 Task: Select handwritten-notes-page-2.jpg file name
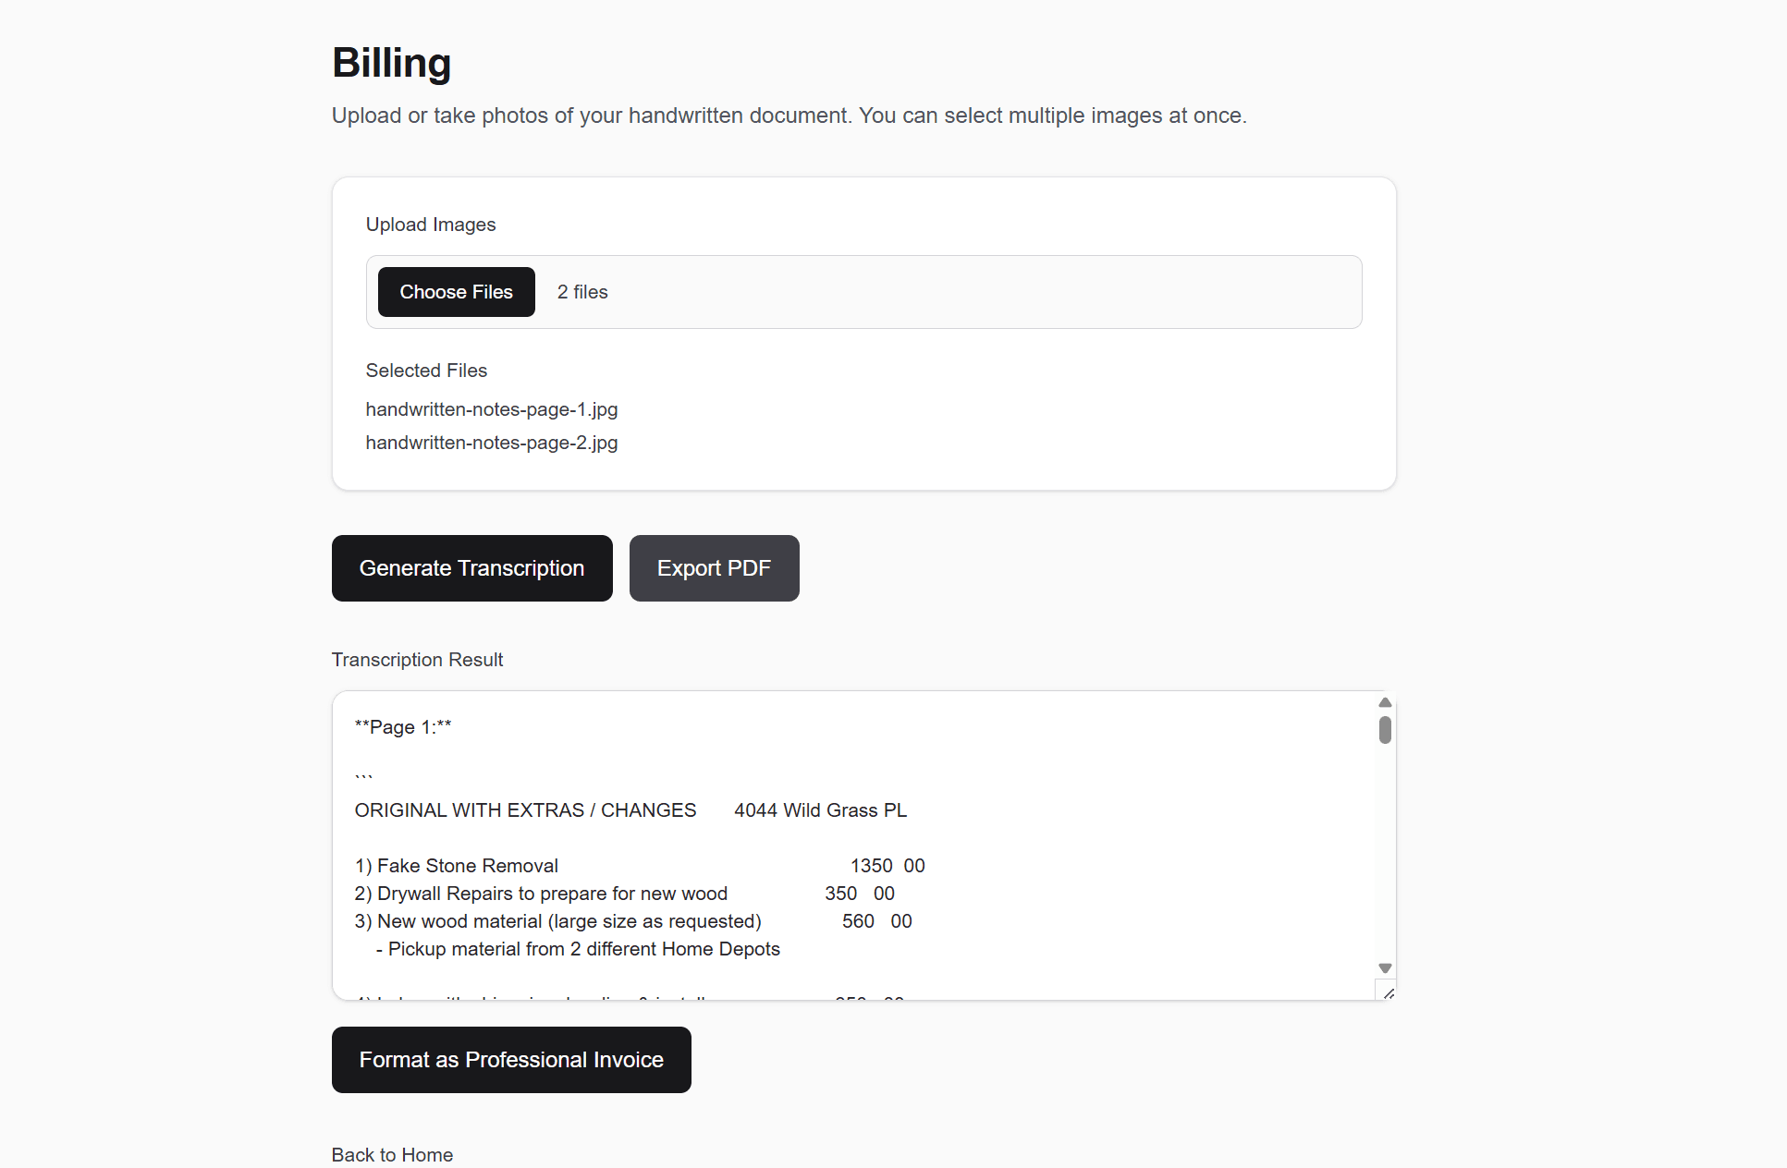(x=492, y=443)
